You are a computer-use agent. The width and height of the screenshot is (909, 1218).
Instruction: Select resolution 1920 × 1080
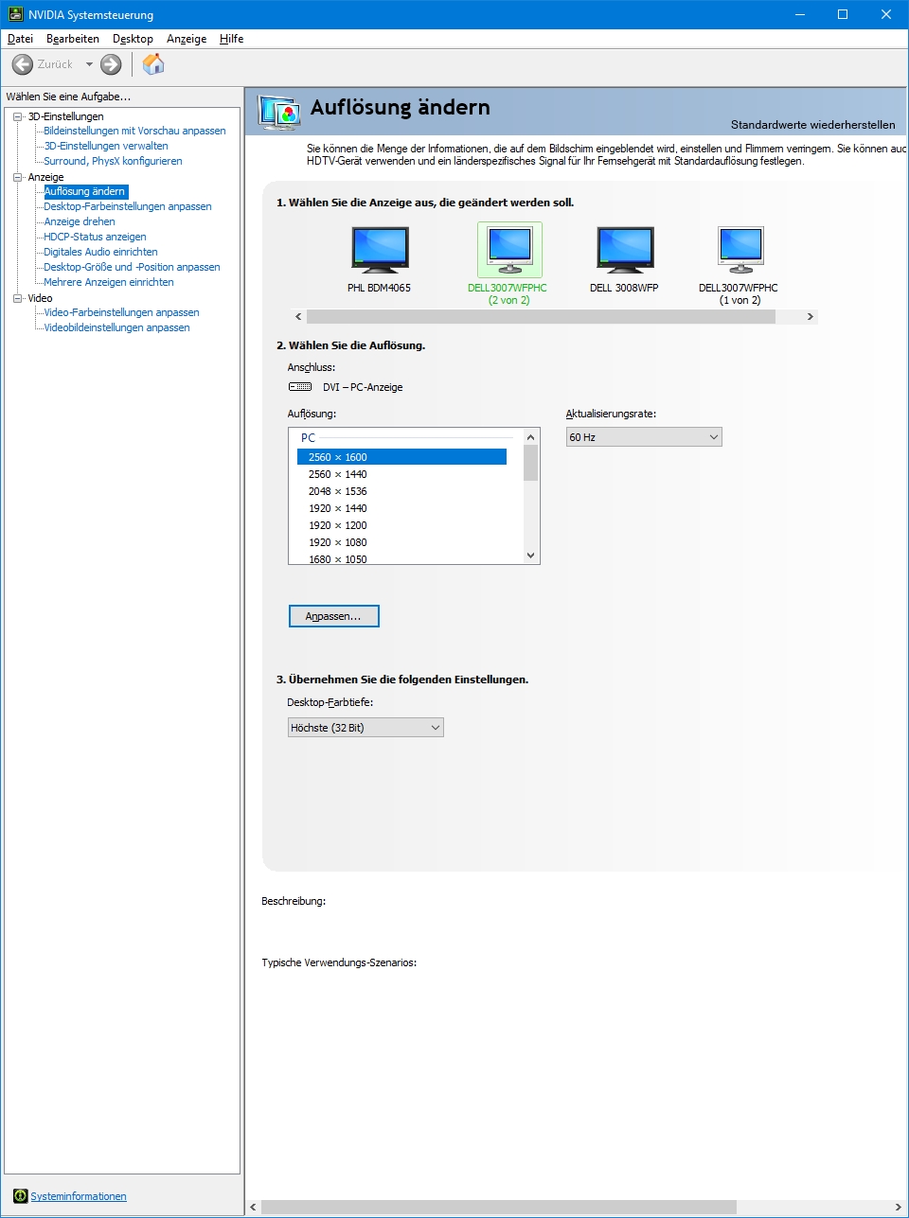coord(401,542)
